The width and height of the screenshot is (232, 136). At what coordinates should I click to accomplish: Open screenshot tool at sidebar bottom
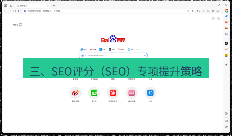tap(226, 113)
